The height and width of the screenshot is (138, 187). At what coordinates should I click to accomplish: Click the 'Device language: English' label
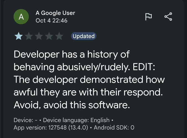coord(76,121)
